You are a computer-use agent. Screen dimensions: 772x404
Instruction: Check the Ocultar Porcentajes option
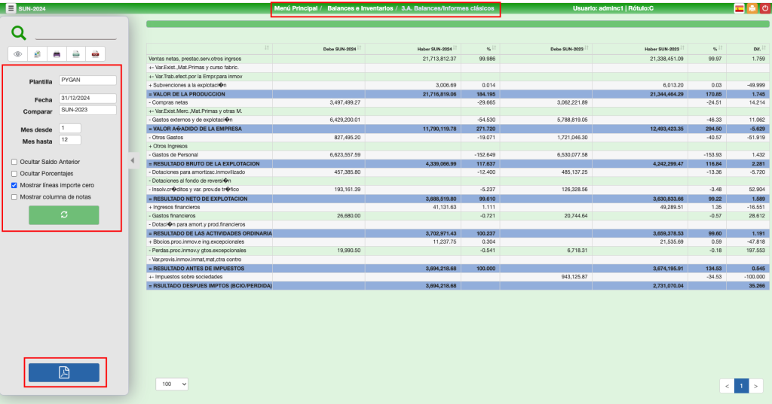pyautogui.click(x=14, y=173)
